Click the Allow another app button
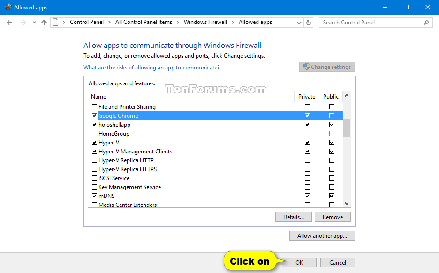 (322, 235)
